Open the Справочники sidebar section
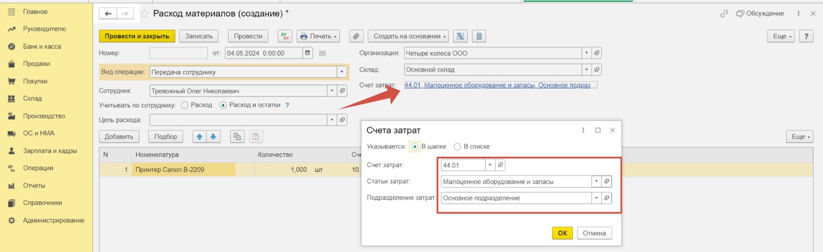Image resolution: width=823 pixels, height=252 pixels. coord(42,203)
